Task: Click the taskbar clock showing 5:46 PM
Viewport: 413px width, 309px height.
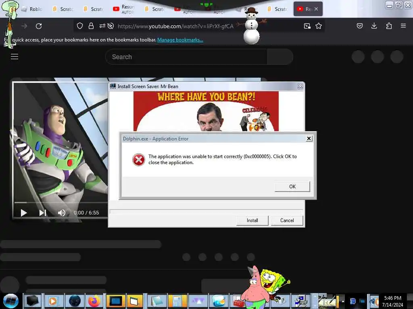Action: (392, 301)
